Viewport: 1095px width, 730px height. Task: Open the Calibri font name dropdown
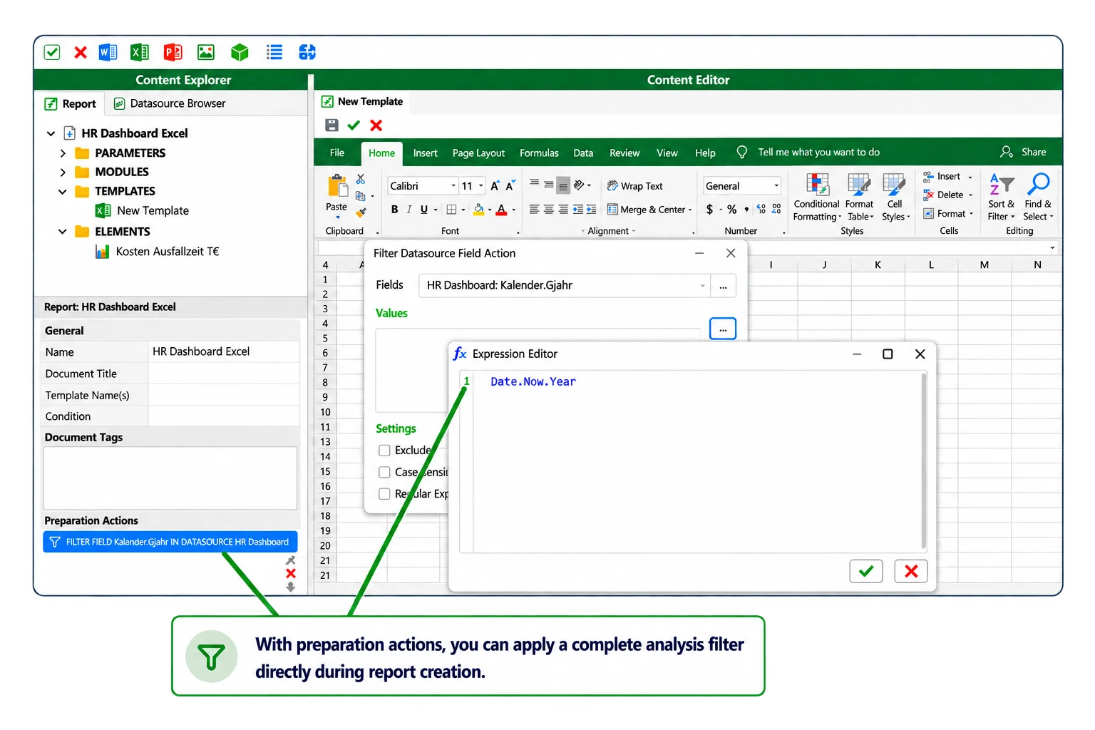(453, 186)
